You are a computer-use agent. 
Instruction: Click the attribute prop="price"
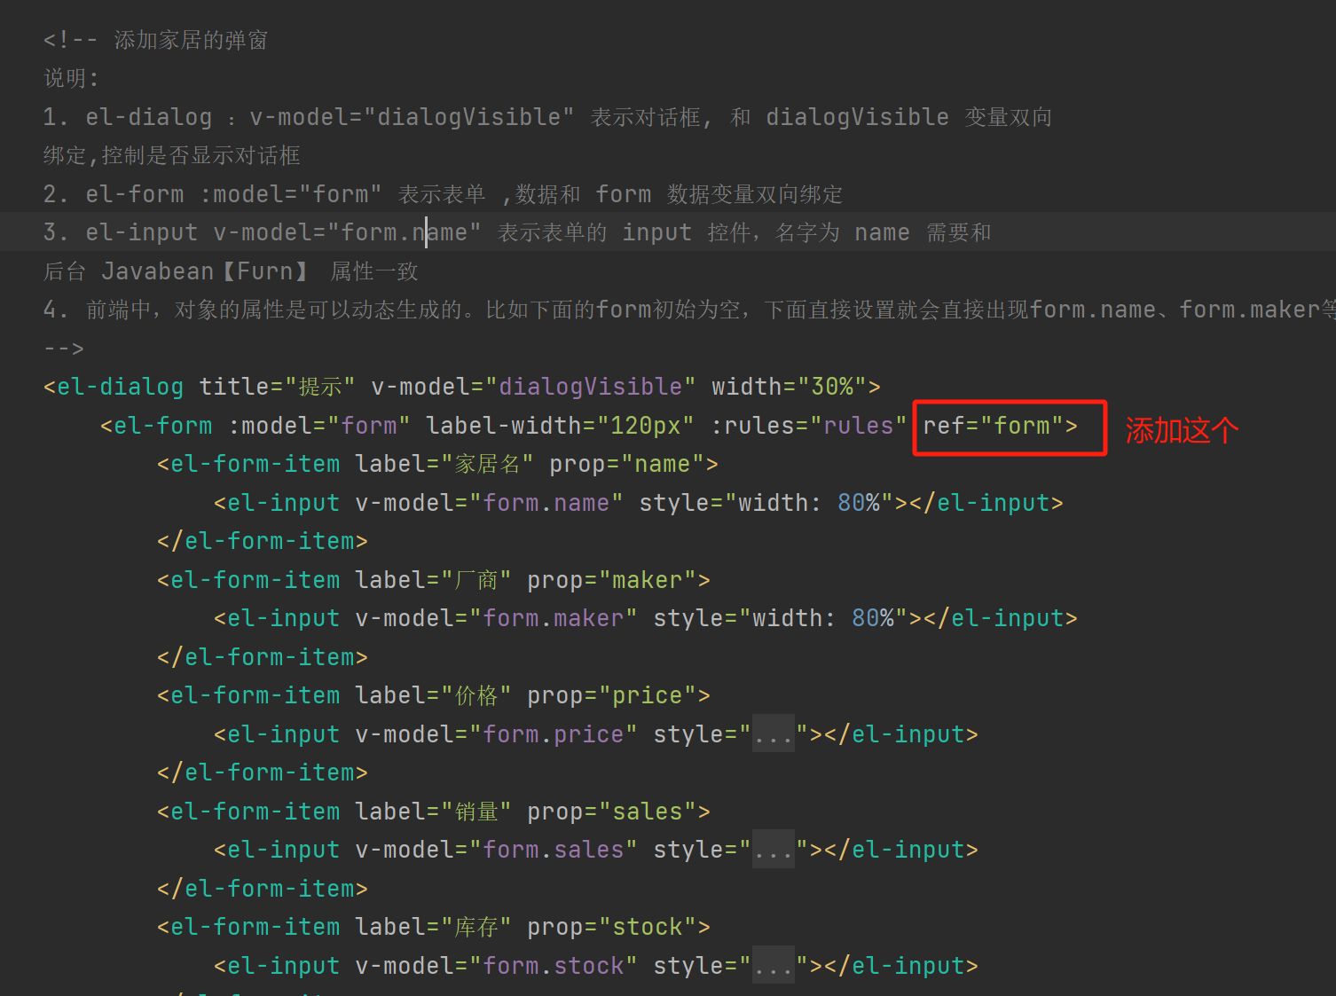point(612,695)
